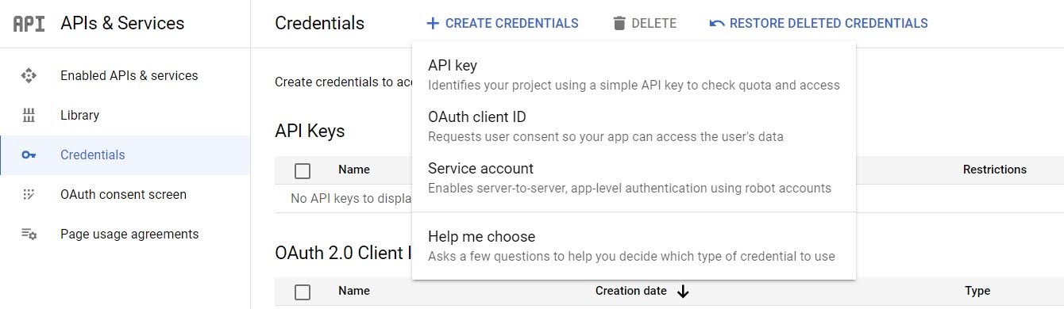Open Enabled APIs & services page
This screenshot has height=309, width=1064.
click(x=125, y=76)
